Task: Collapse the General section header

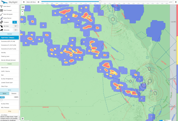Action: 10,34
